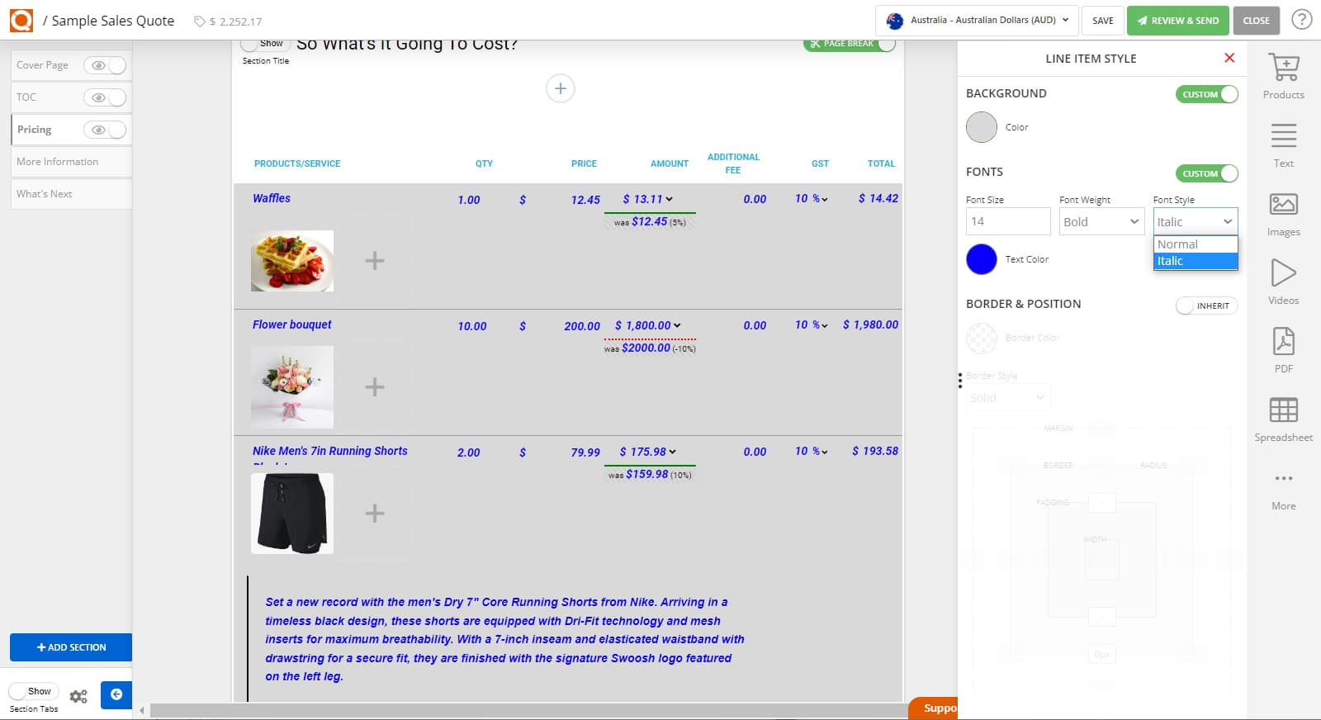This screenshot has height=720, width=1321.
Task: Select Italic font style option
Action: coord(1195,261)
